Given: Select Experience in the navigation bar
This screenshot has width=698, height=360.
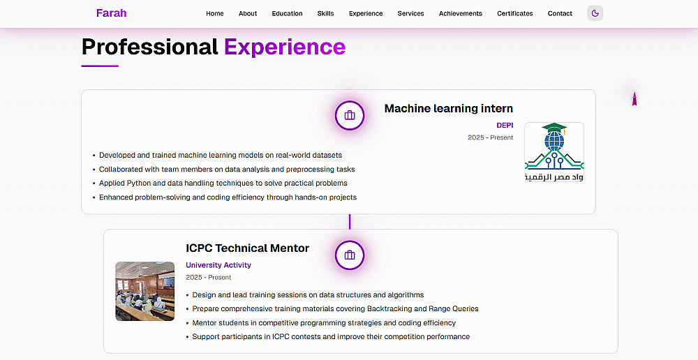Looking at the screenshot, I should [x=366, y=13].
